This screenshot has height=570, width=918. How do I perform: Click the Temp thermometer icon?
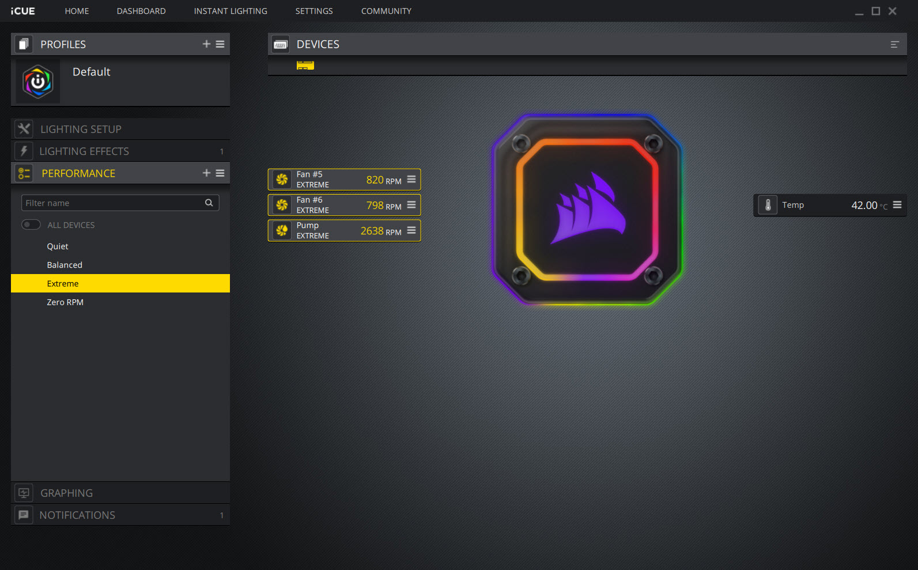tap(768, 205)
